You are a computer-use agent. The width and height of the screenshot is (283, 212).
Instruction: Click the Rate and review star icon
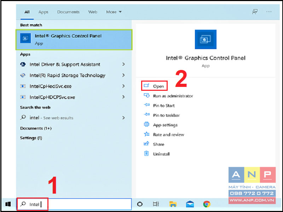pyautogui.click(x=146, y=134)
